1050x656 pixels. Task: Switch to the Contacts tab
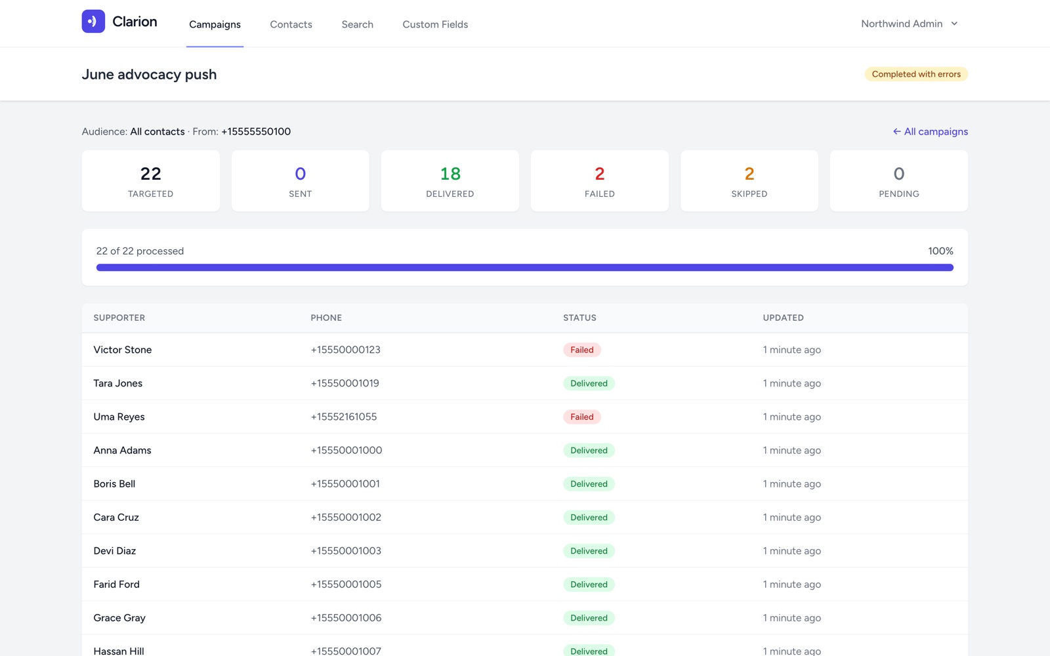291,24
